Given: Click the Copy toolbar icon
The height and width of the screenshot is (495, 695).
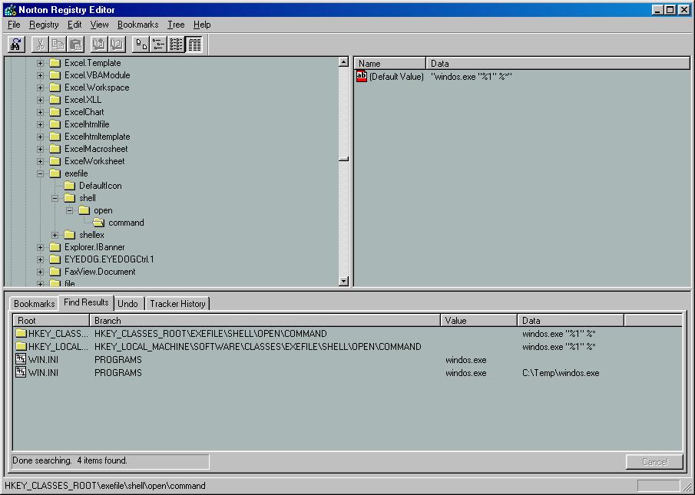Looking at the screenshot, I should 58,45.
